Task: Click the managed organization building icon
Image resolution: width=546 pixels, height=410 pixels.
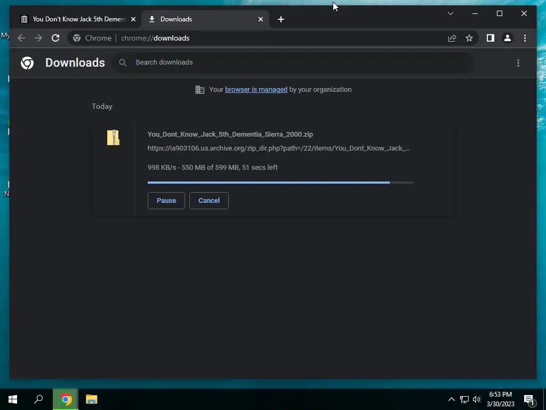Action: (x=200, y=90)
